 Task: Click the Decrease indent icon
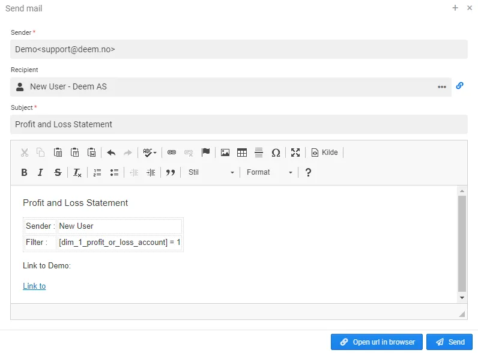[134, 172]
